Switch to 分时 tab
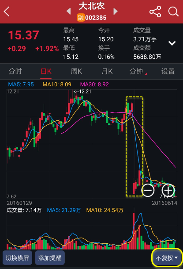183x269 pixels. [15, 71]
